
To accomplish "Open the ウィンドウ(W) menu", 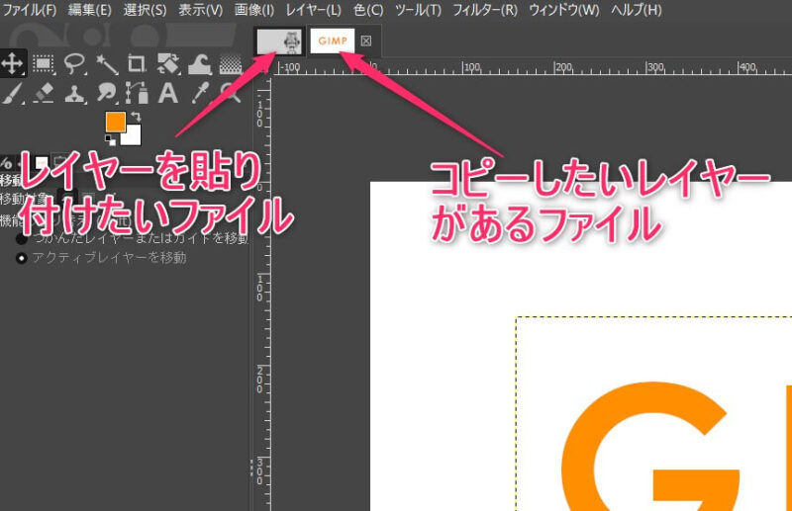I will point(564,10).
